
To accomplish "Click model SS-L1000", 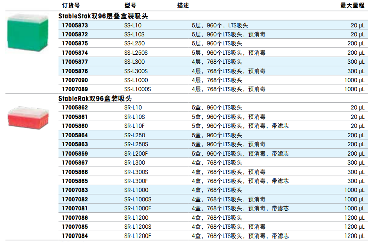I will pyautogui.click(x=136, y=80).
